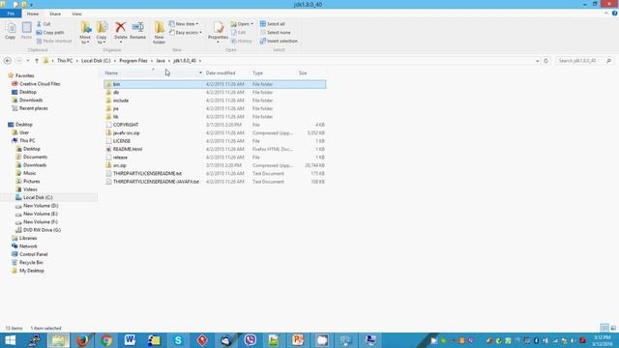
Task: Open Creative Cloud Files in Favorites
Action: coord(36,84)
